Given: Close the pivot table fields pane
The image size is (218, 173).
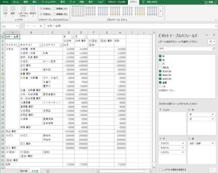Looking at the screenshot, I should 214,35.
